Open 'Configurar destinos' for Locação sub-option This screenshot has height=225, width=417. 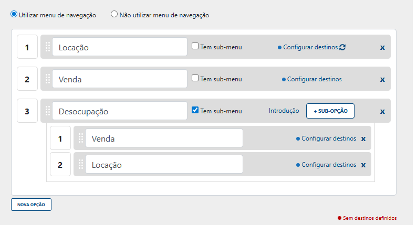(328, 164)
